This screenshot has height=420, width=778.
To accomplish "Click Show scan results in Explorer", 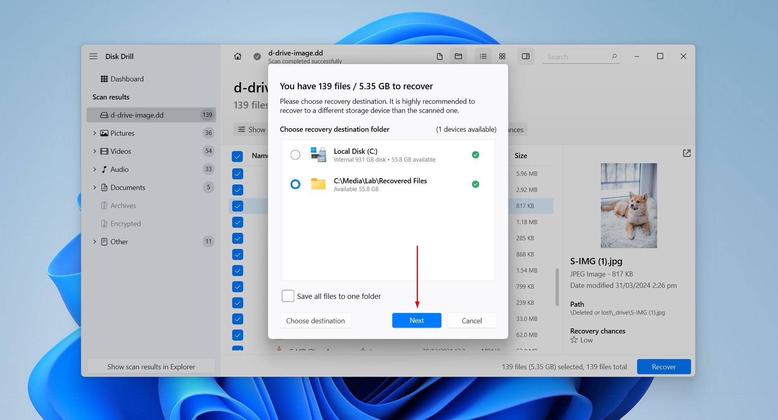I will 151,367.
